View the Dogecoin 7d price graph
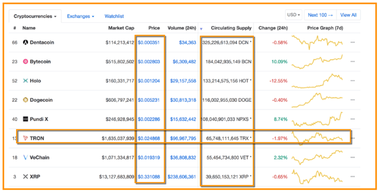 pos(317,100)
